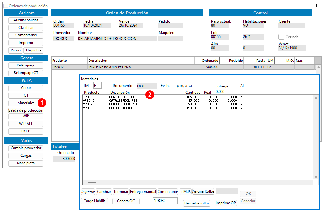
Task: Click the materials list scroll-up arrow
Action: point(316,98)
